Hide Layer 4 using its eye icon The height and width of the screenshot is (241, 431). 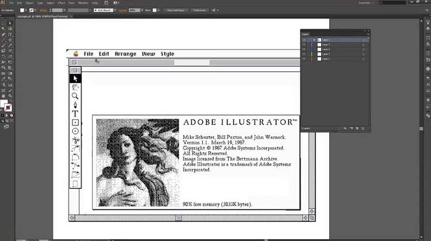tap(304, 49)
